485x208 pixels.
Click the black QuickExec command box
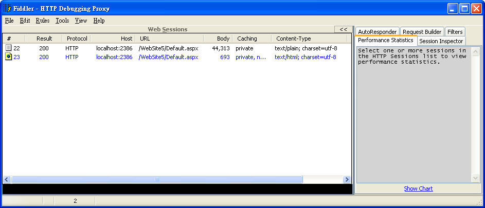click(x=177, y=189)
